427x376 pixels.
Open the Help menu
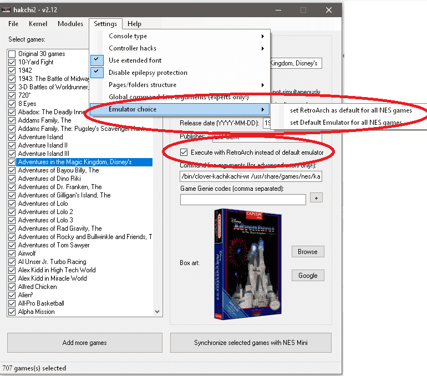point(134,24)
